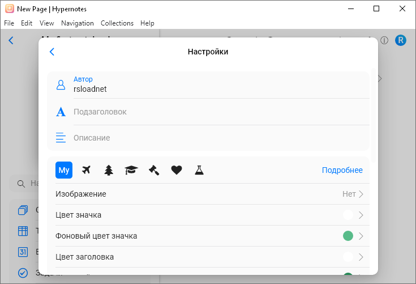Image resolution: width=416 pixels, height=284 pixels.
Task: Choose the airplane icon
Action: (x=86, y=169)
